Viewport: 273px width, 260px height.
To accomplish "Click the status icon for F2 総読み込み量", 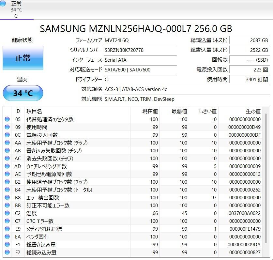I will [x=7, y=252].
